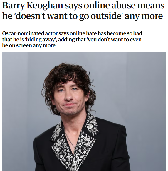Select the word "means" ending the first headline line
Viewport: 168px width, 171px height.
click(151, 6)
